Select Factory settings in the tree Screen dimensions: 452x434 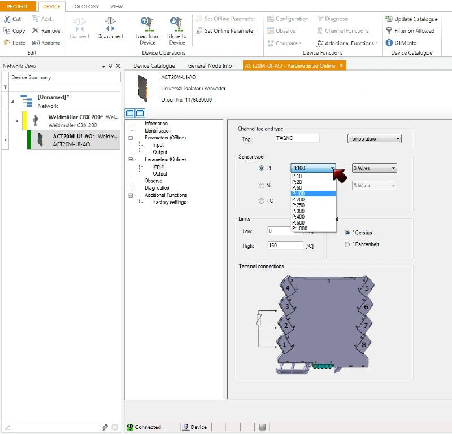click(169, 202)
